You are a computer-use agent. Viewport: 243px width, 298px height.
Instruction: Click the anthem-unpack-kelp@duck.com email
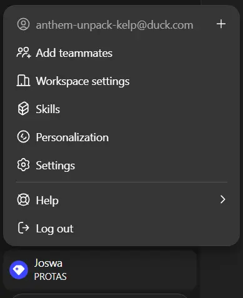tap(114, 25)
